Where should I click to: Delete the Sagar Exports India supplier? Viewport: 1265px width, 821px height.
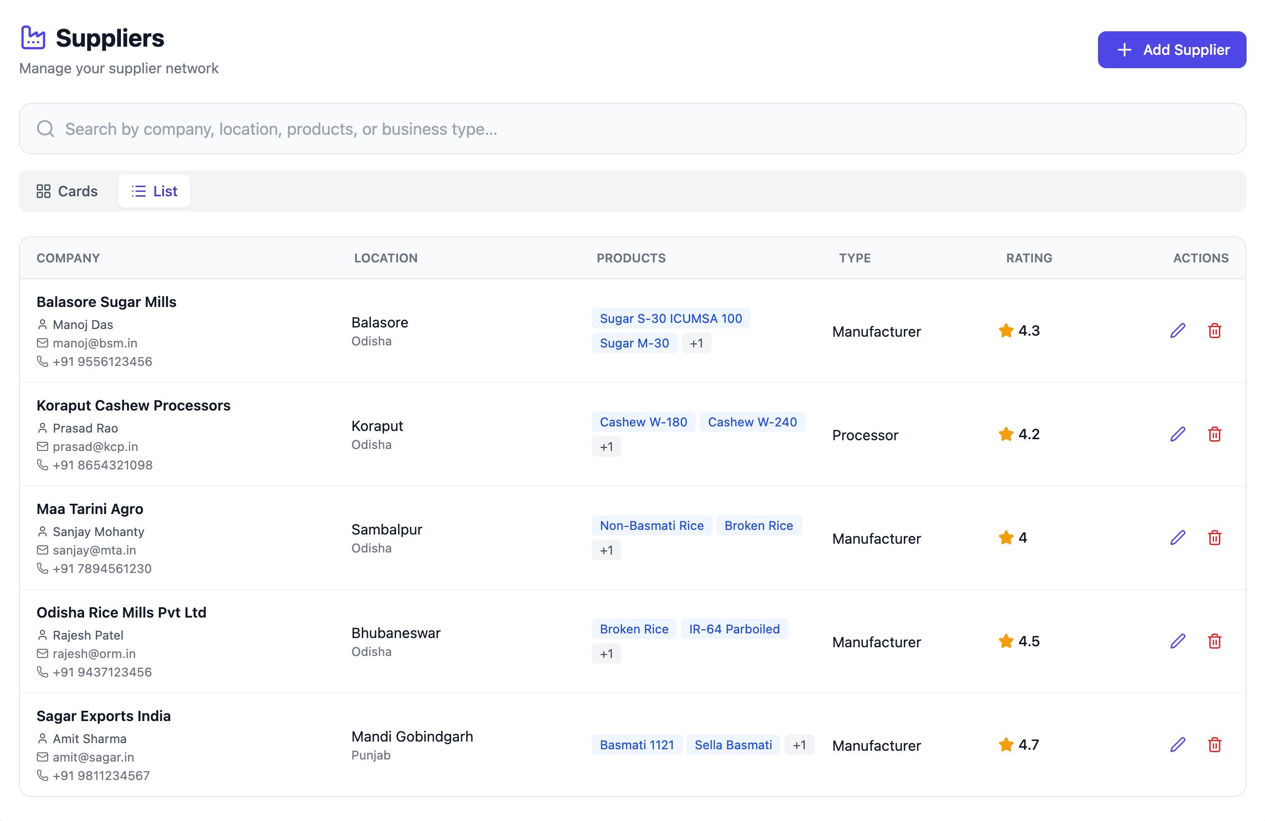(1215, 745)
